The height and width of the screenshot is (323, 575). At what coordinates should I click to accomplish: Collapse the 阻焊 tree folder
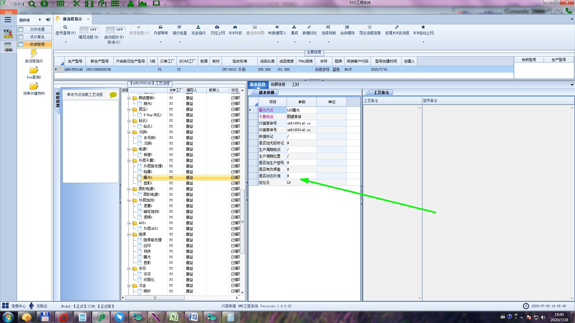129,234
